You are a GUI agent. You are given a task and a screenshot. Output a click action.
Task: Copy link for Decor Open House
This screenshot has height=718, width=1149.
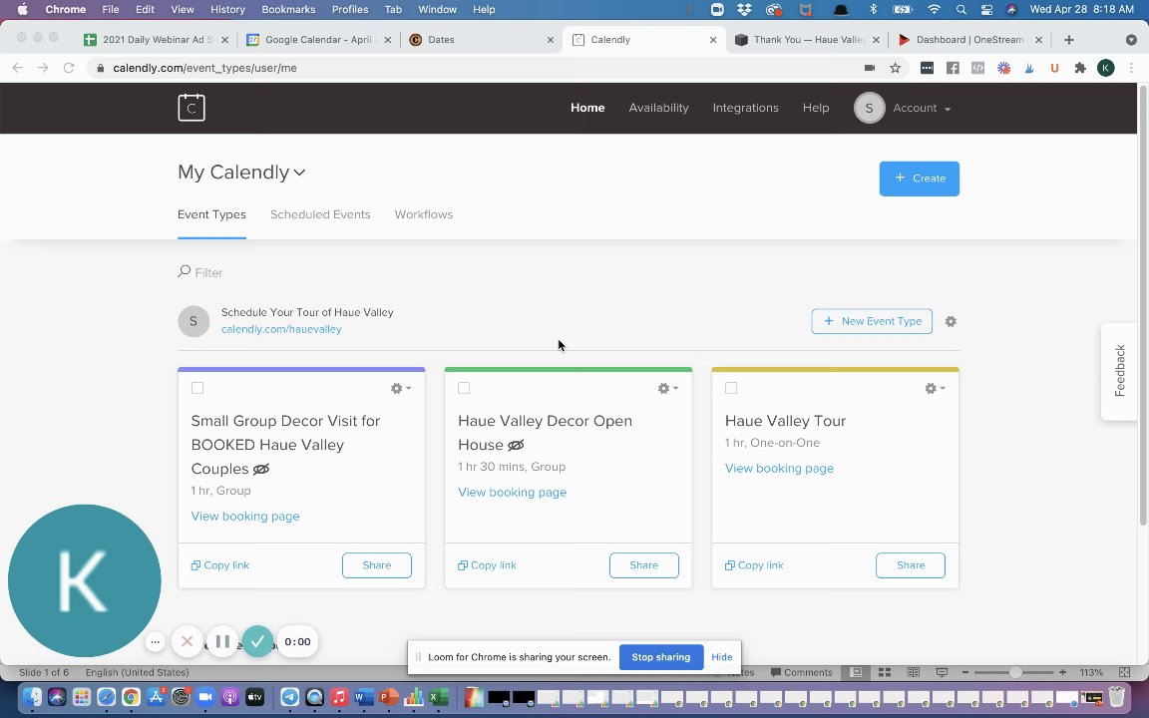[487, 565]
